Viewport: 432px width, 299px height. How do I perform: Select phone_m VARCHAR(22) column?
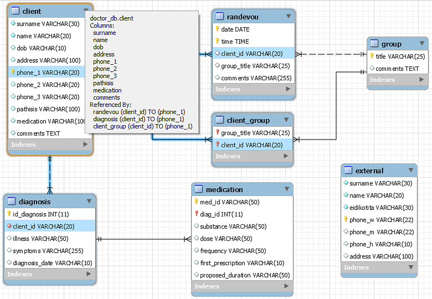click(x=379, y=232)
